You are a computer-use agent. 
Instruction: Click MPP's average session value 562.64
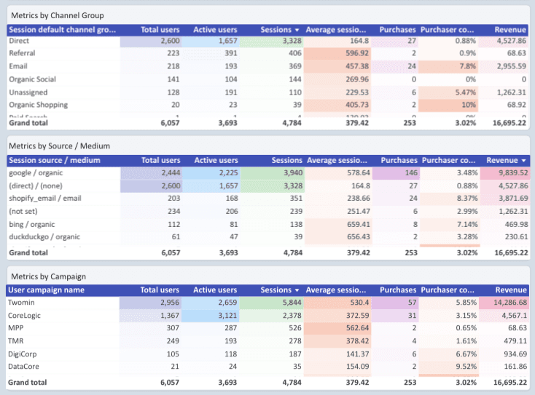[337, 328]
